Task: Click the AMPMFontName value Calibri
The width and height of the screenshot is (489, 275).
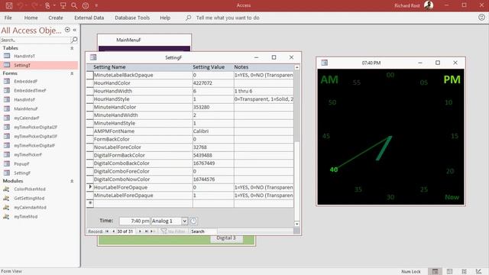Action: (x=213, y=131)
